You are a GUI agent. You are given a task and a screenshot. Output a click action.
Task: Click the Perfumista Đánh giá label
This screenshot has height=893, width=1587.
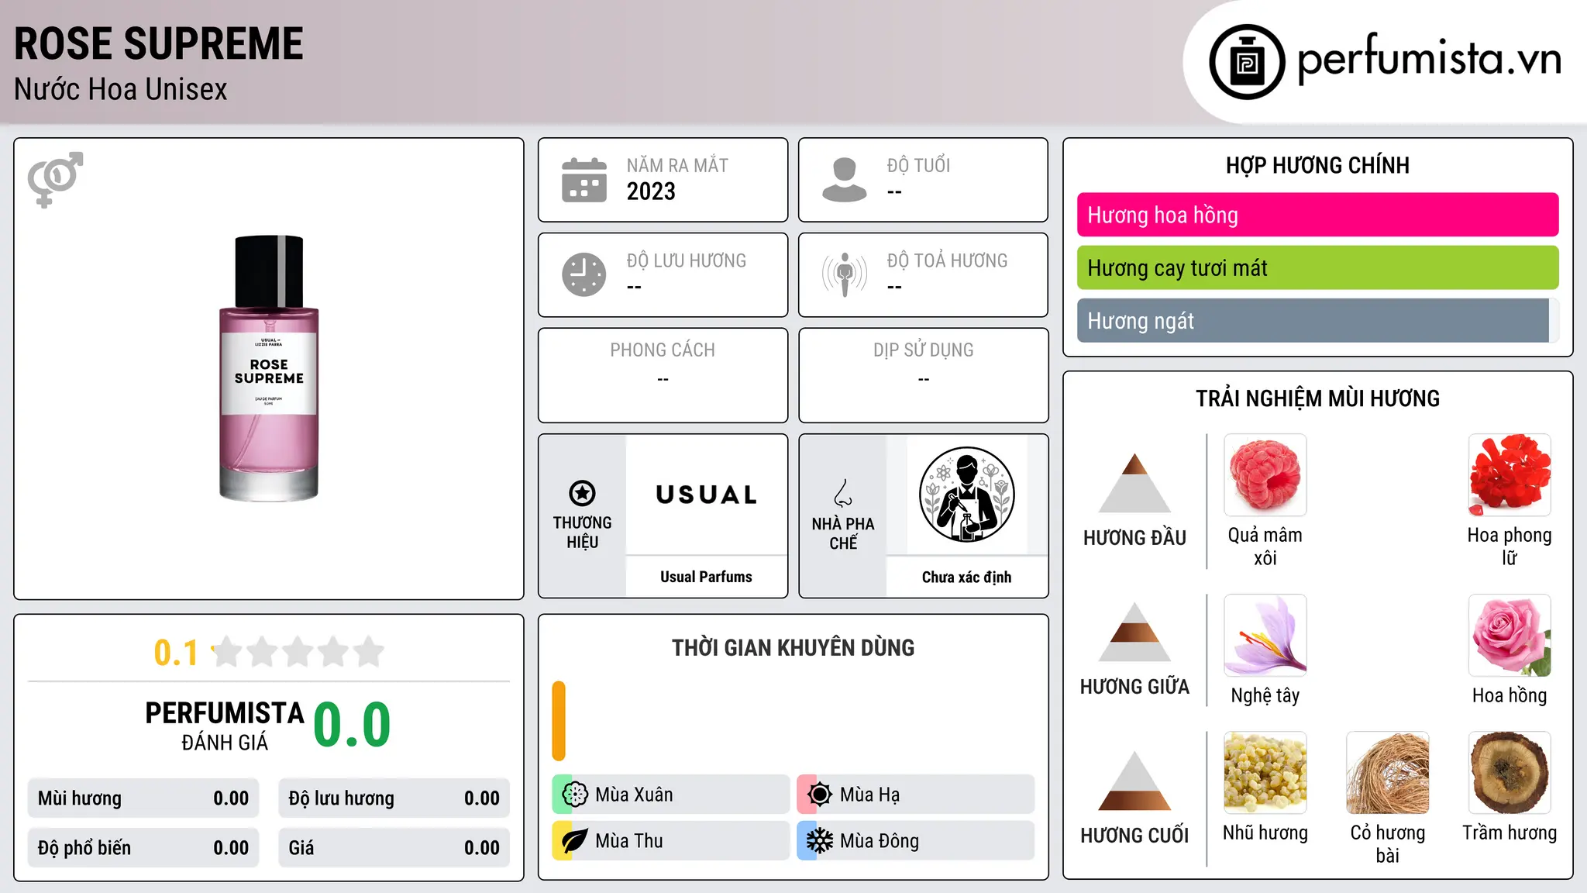click(225, 726)
